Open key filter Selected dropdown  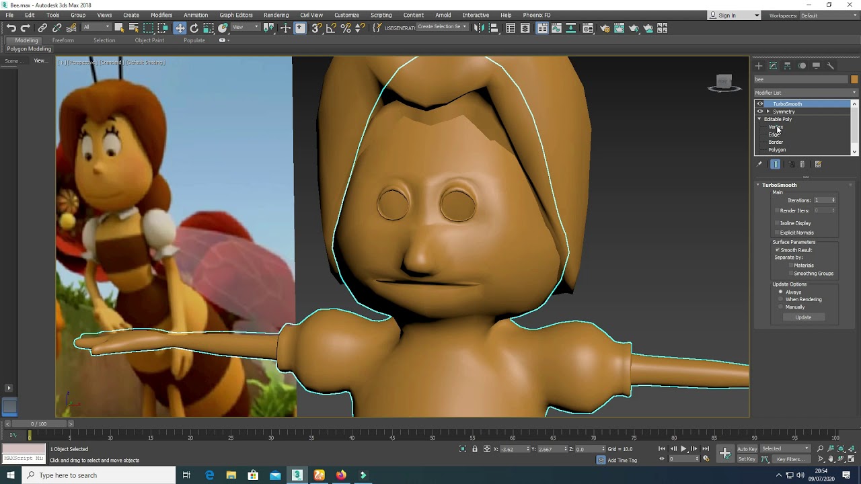click(786, 448)
